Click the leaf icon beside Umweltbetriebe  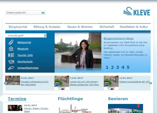pyautogui.click(x=11, y=68)
